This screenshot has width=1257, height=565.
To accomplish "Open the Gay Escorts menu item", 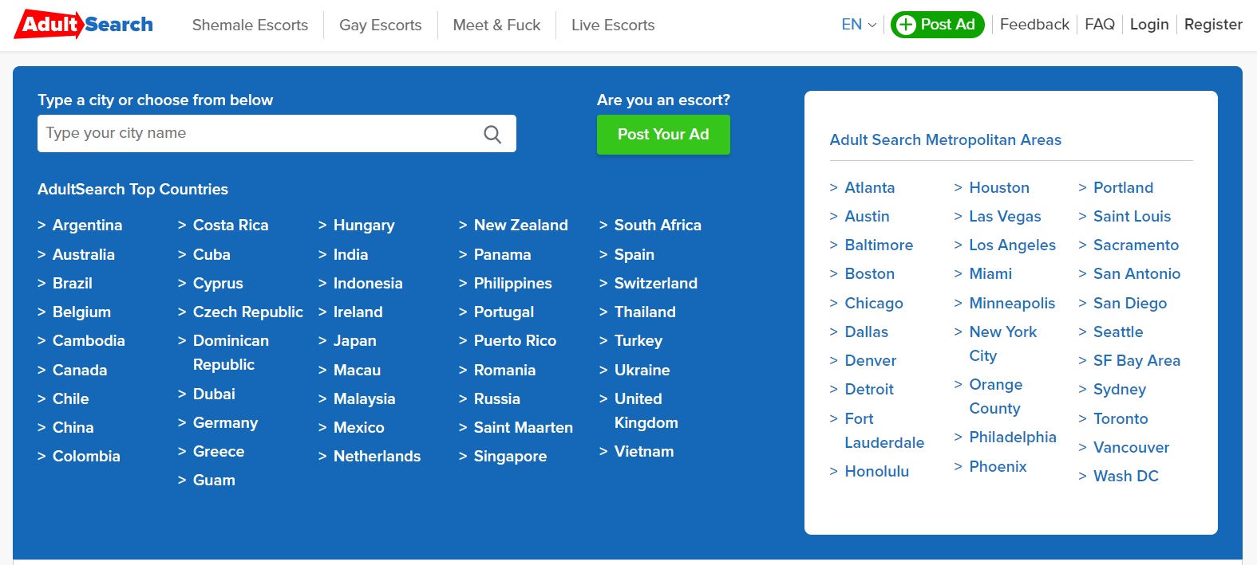I will (381, 25).
